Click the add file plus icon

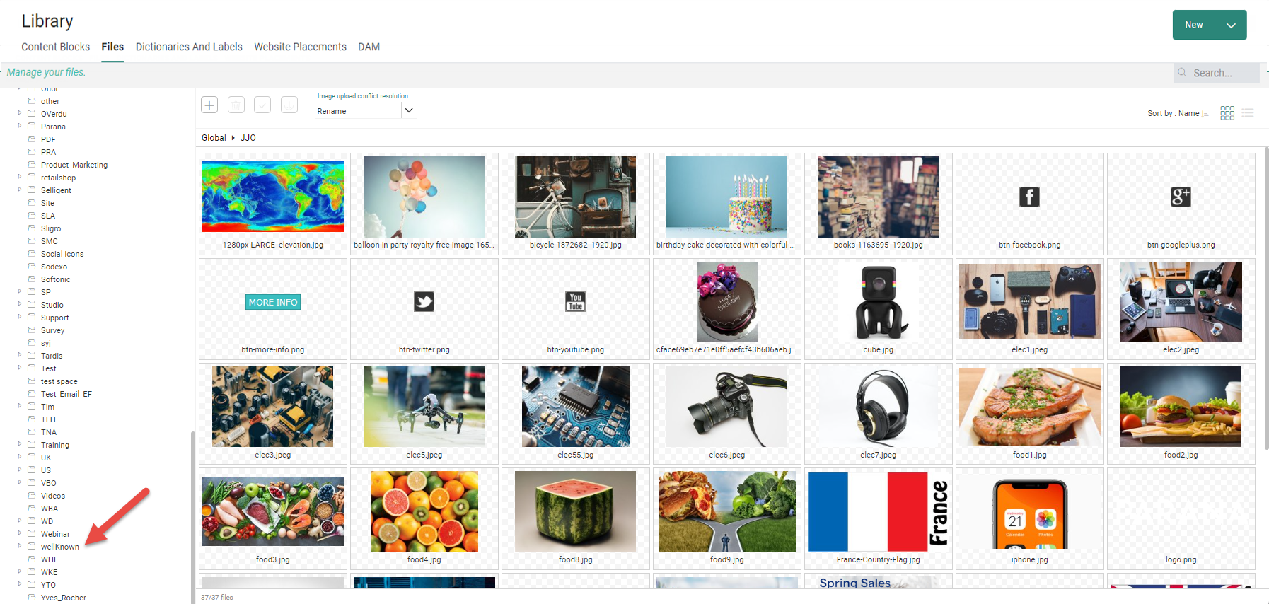pos(209,105)
